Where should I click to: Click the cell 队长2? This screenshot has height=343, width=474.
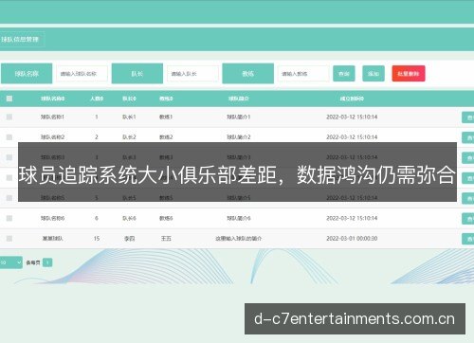click(129, 137)
